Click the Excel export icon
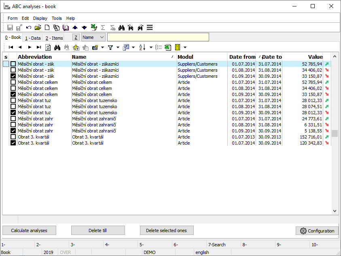Viewport: 341px width, 256px height. coord(167,47)
